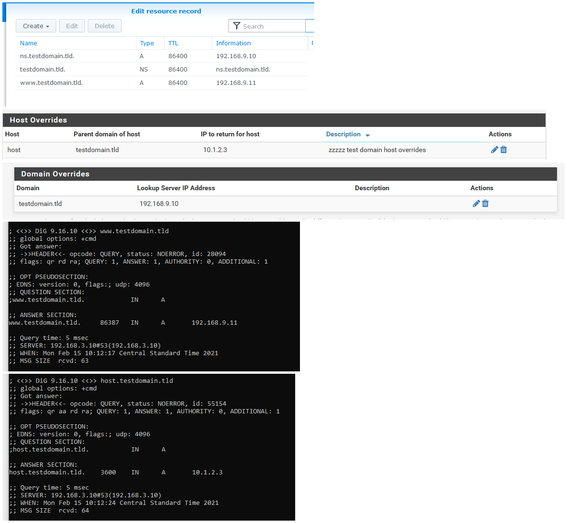
Task: Select the www.testdomain.tld. record row
Action: coord(161,83)
